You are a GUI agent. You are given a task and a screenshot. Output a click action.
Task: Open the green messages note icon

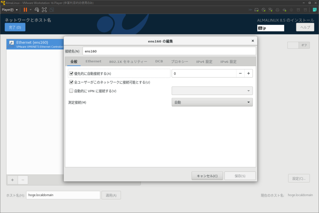pos(315,10)
